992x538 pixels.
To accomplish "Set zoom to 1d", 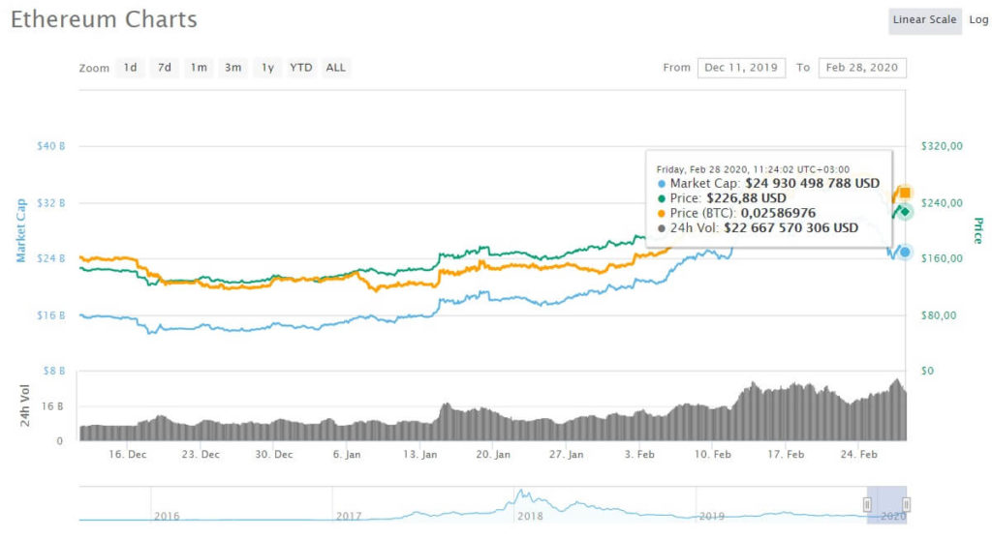I will [x=131, y=68].
